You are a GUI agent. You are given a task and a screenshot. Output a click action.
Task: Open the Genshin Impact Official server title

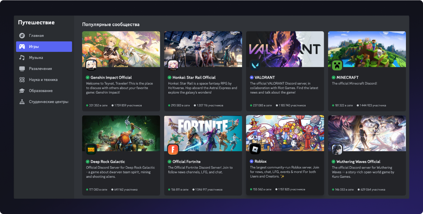click(111, 77)
